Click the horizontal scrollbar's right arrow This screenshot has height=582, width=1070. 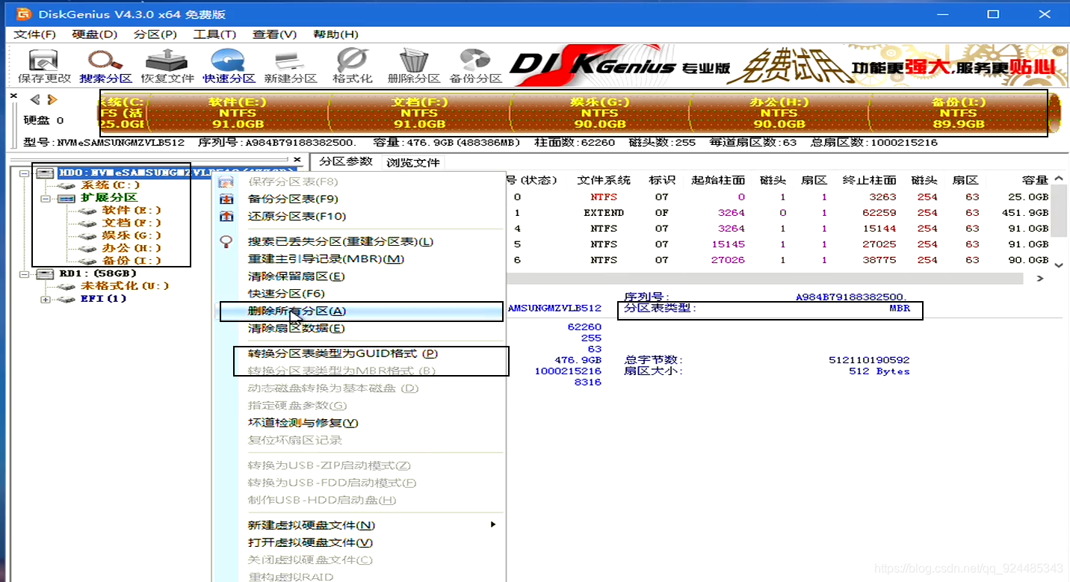1041,279
